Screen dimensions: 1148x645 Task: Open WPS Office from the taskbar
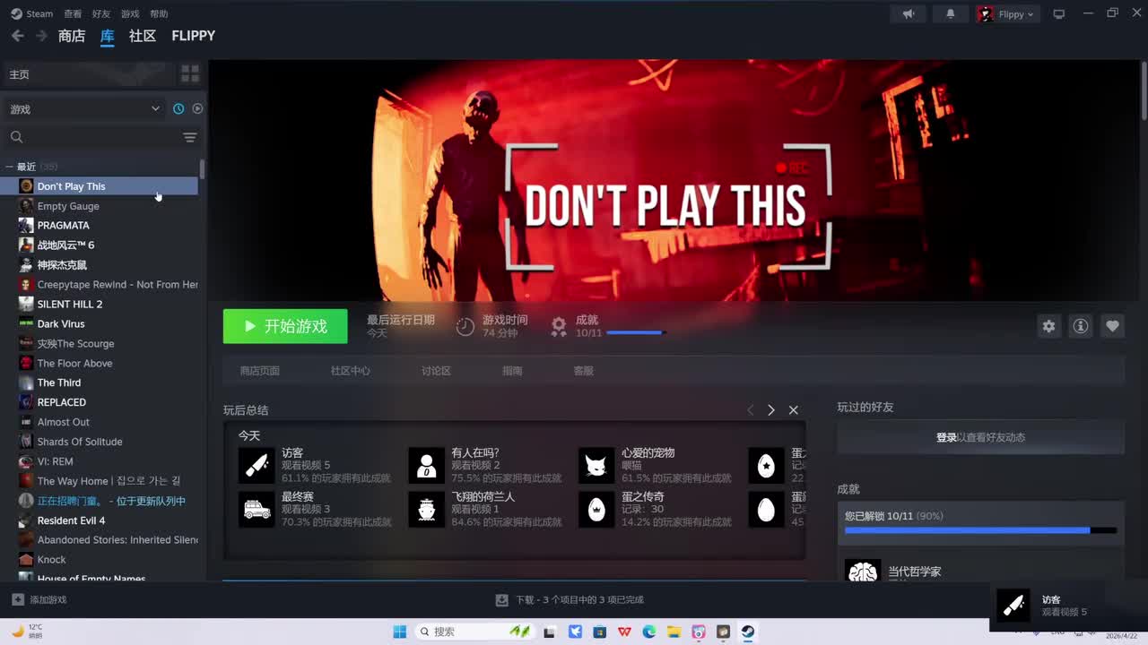(624, 632)
